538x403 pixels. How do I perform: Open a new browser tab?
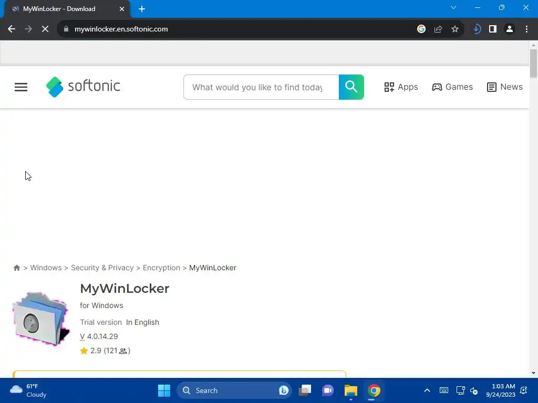click(x=142, y=9)
